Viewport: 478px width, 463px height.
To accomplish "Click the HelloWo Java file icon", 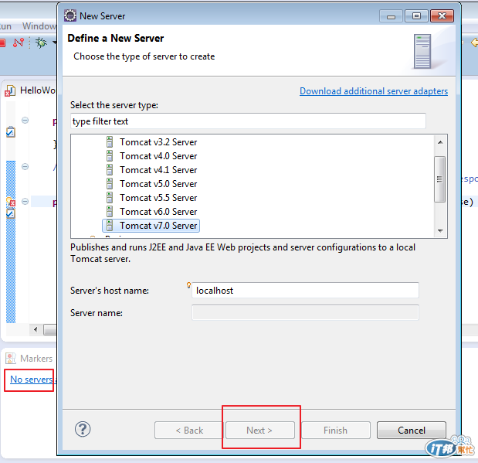I will point(10,90).
